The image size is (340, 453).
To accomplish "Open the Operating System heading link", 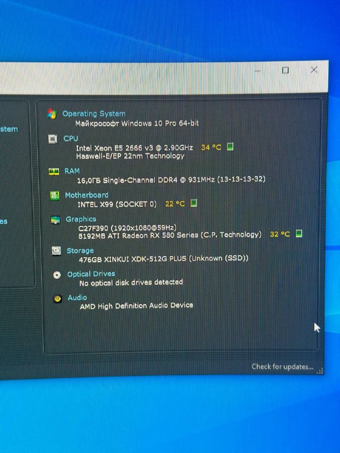I will [94, 114].
